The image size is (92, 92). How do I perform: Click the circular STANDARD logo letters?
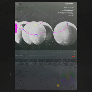click(20, 84)
